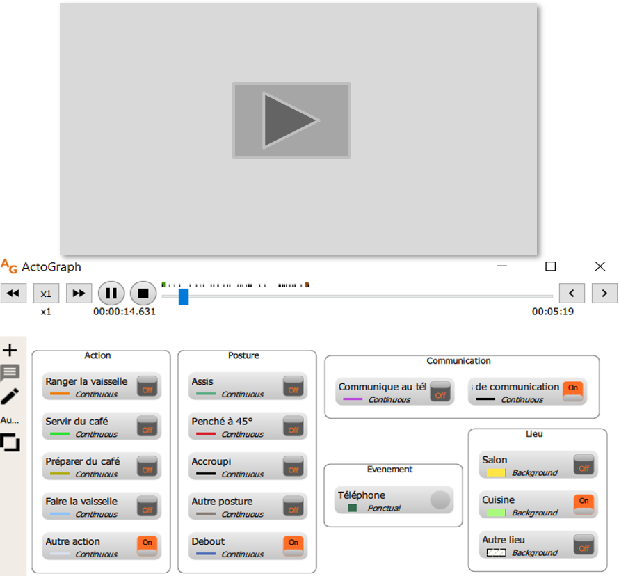619x576 pixels.
Task: Click the play button on the video
Action: 290,119
